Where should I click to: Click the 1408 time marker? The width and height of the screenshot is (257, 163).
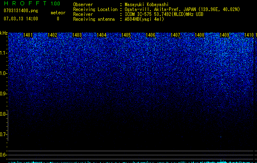(200, 35)
